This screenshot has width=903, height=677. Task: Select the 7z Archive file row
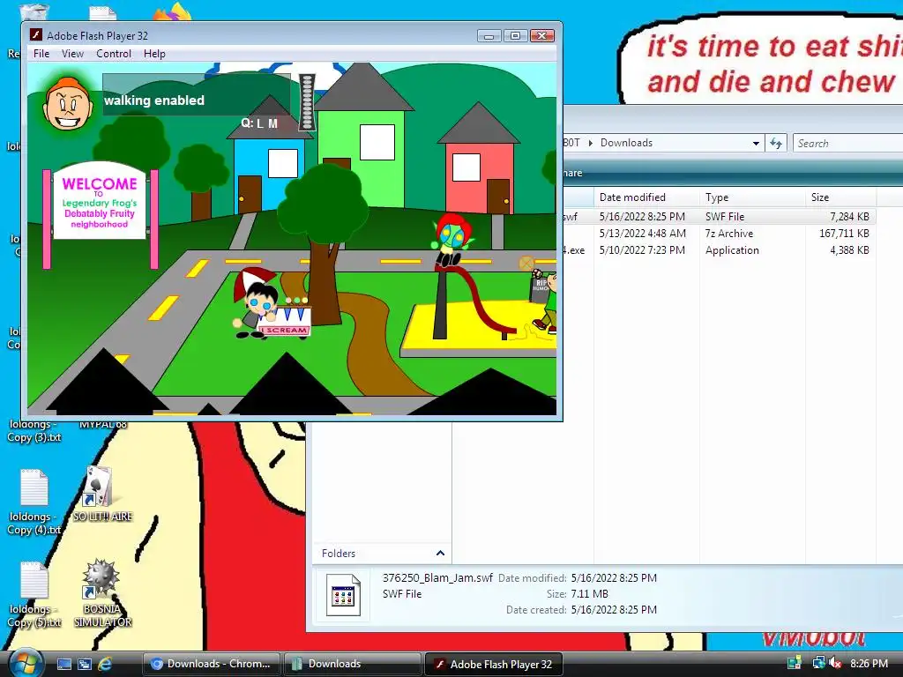click(x=720, y=233)
